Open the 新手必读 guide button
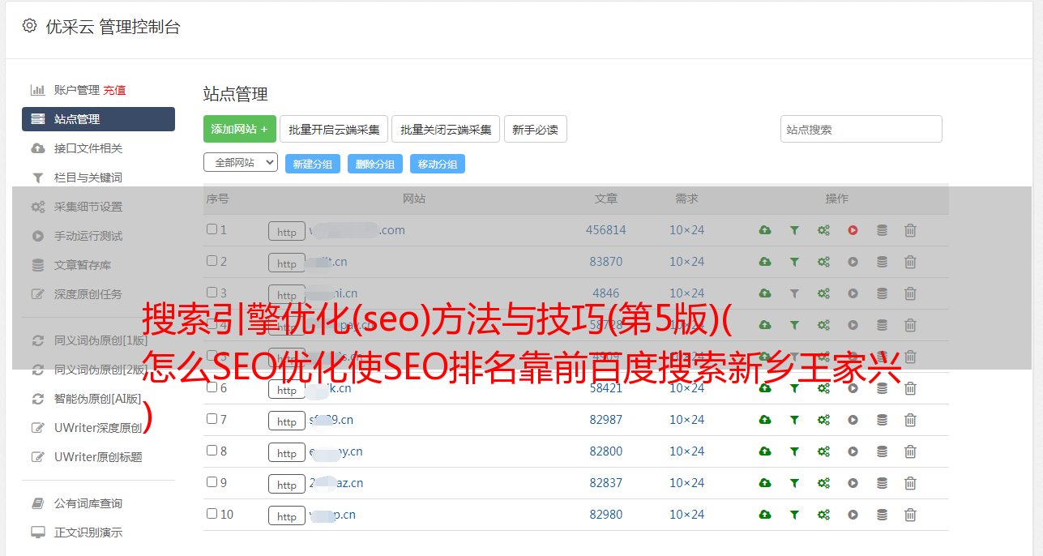Image resolution: width=1043 pixels, height=556 pixels. coord(535,129)
